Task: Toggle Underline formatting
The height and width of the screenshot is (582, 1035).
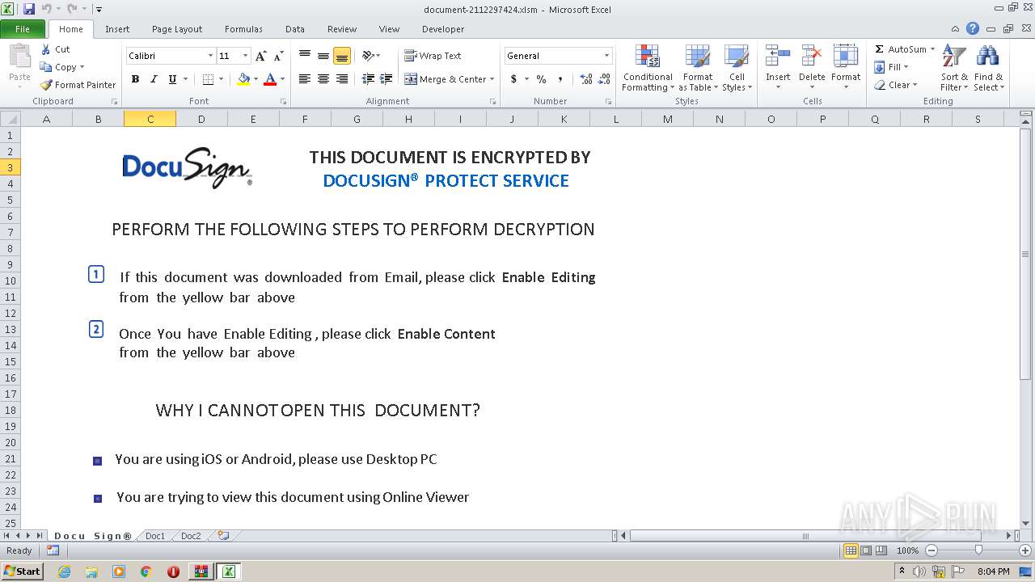Action: click(x=172, y=79)
